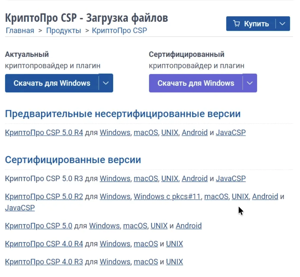The image size is (300, 277).
Task: Open Продукты breadcrumb link
Action: 64,30
